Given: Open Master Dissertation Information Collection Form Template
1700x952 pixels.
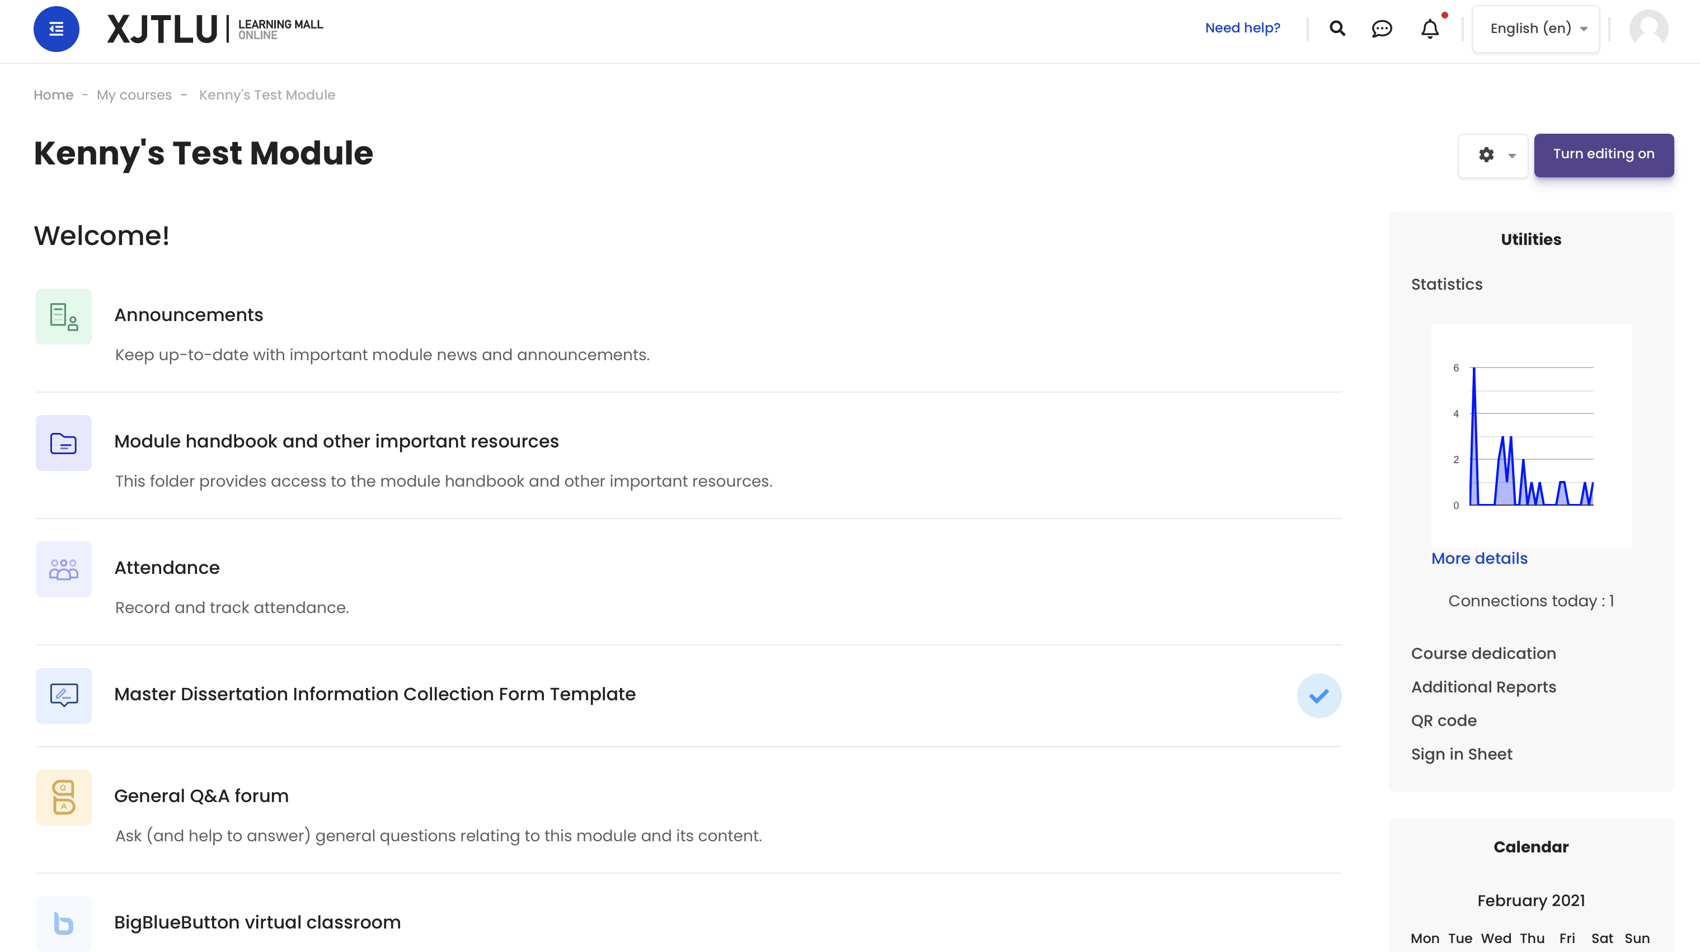Looking at the screenshot, I should [375, 694].
